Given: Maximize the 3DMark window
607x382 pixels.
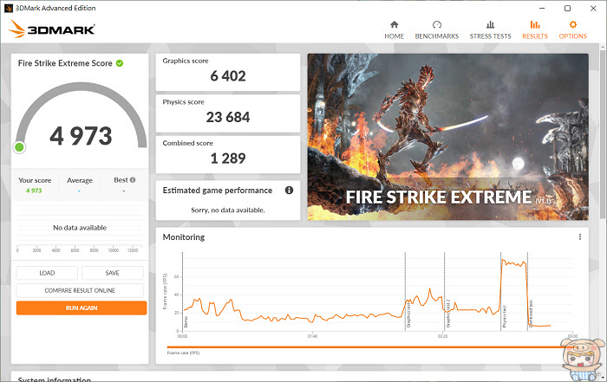Looking at the screenshot, I should (567, 8).
